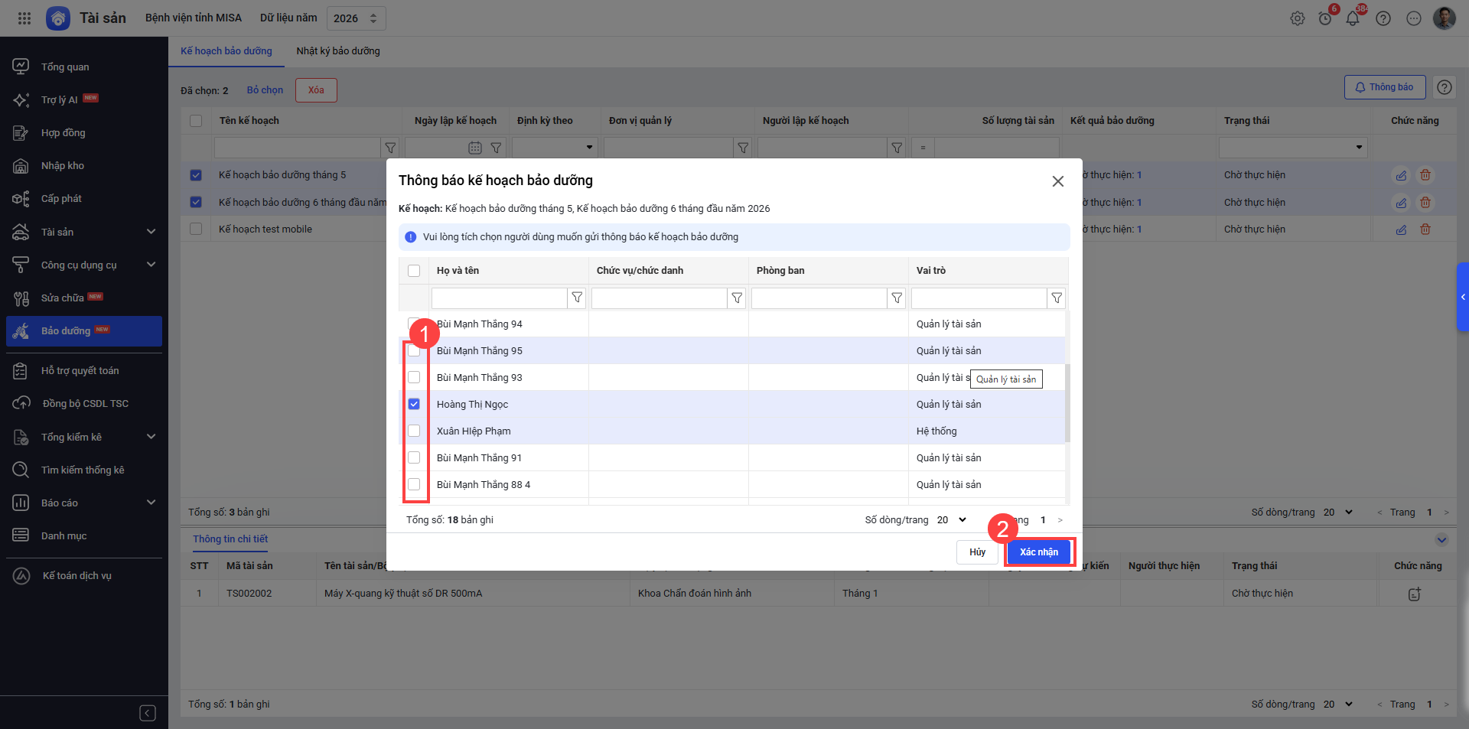The height and width of the screenshot is (729, 1469).
Task: Switch to Nhật ký bảo dưỡng tab
Action: pos(338,51)
